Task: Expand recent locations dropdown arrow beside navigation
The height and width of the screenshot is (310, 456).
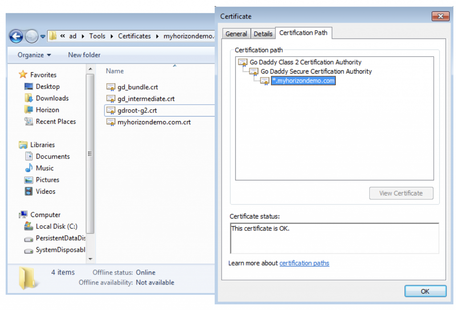Action: [43, 36]
